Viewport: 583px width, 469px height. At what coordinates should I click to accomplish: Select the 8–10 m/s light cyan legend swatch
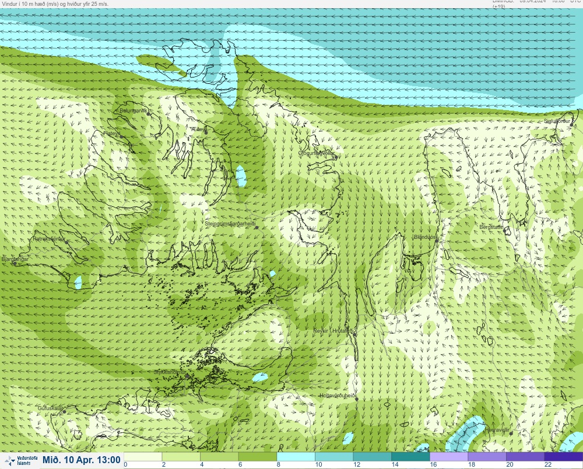(x=296, y=456)
